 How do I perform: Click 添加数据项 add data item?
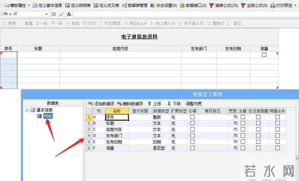point(101,104)
